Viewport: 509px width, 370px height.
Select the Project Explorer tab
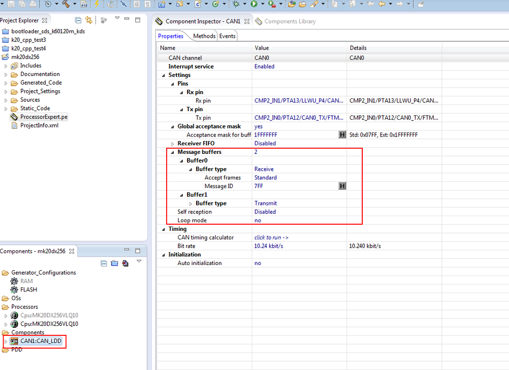pos(19,20)
